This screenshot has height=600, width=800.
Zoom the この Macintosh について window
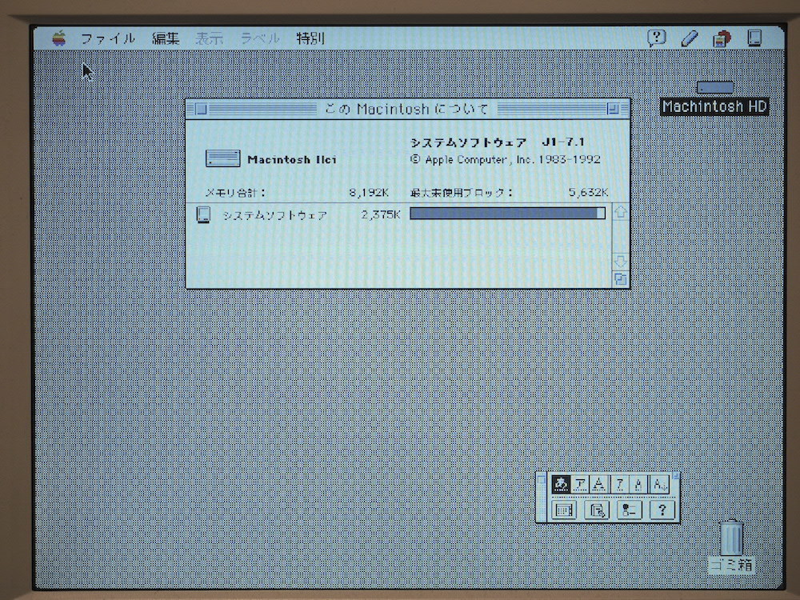click(x=613, y=109)
